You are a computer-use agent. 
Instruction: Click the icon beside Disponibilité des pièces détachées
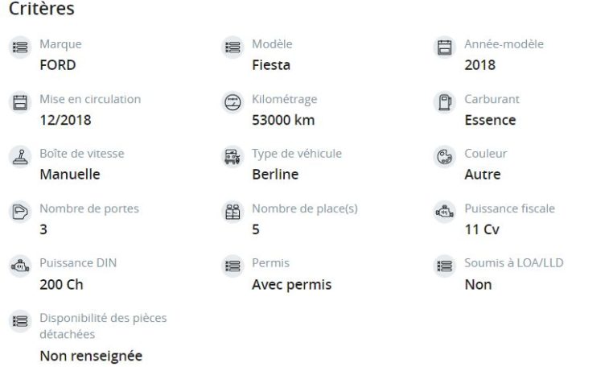(x=20, y=321)
